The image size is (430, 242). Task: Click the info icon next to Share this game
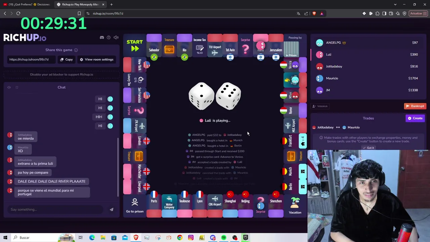point(76,50)
